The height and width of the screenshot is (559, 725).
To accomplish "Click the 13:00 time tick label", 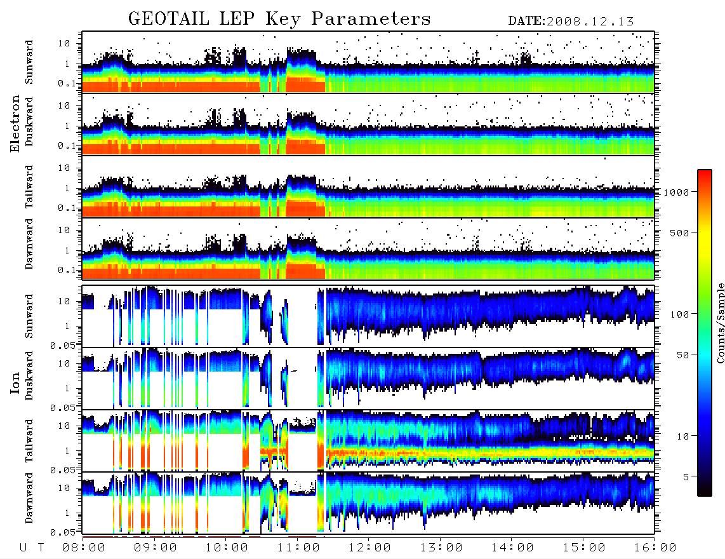I will click(x=441, y=548).
